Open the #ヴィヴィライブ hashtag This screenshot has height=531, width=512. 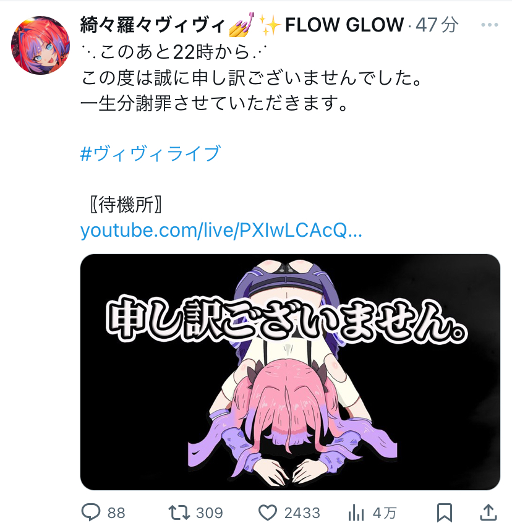pos(150,153)
